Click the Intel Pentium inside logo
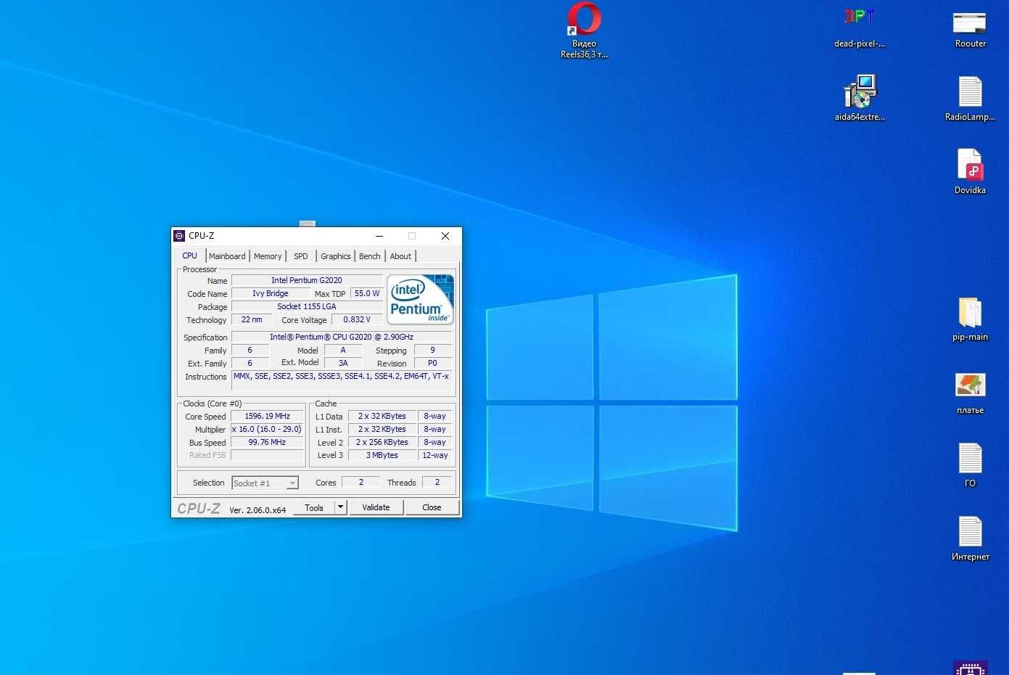 point(420,299)
